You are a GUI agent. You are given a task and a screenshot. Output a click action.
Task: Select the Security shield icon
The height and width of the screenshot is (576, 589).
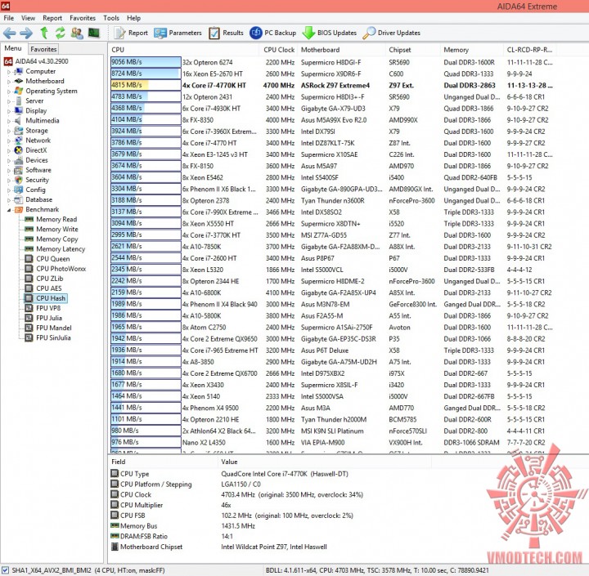[18, 180]
